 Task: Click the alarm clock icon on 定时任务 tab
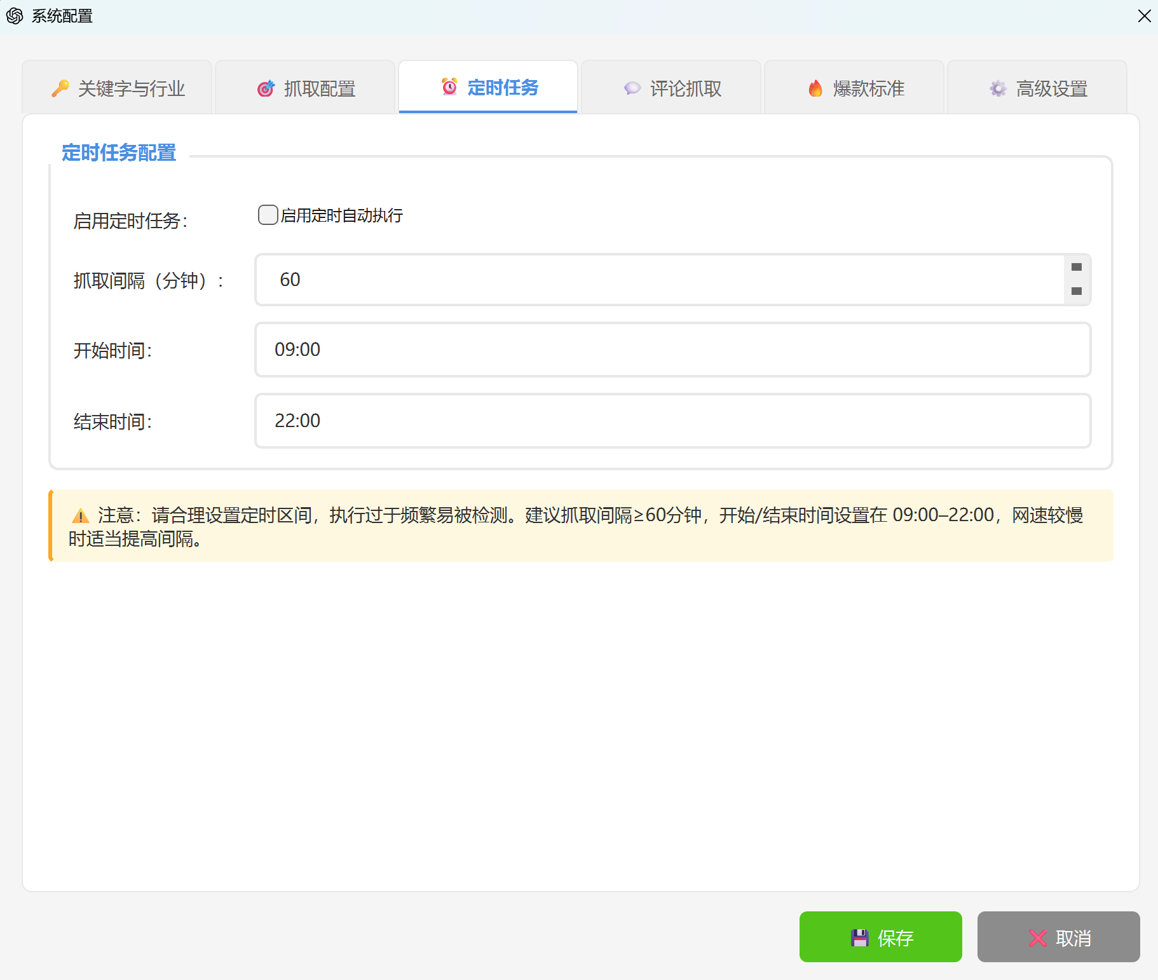[x=449, y=87]
